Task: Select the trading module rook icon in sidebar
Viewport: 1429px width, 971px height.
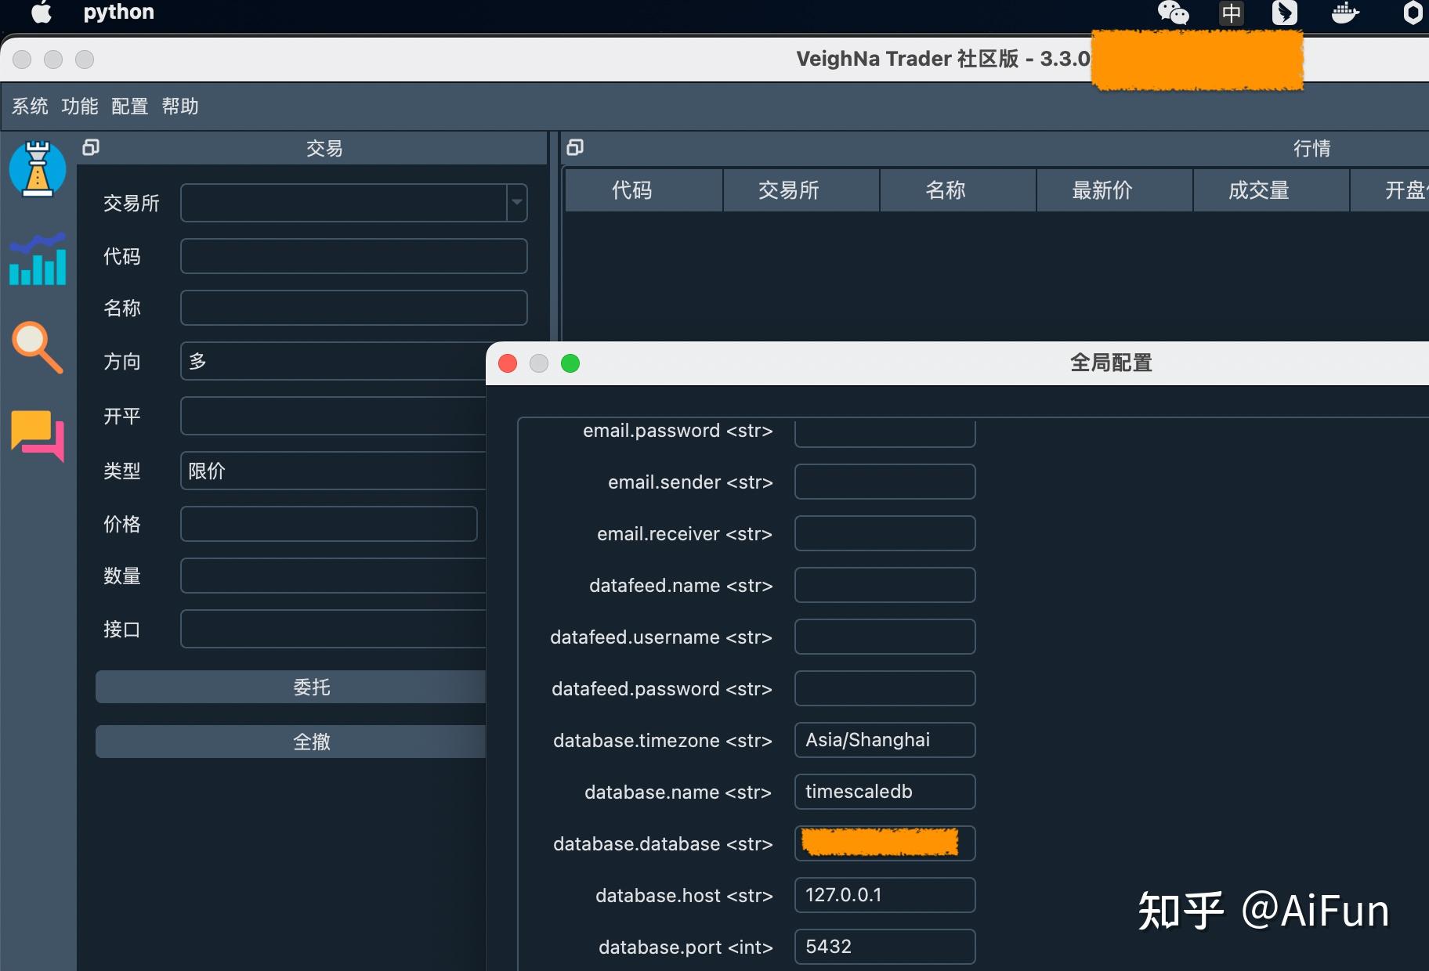Action: (x=38, y=168)
